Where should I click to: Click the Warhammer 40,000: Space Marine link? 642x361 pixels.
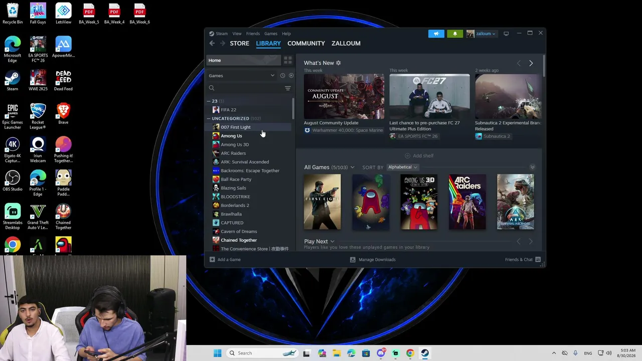[348, 130]
